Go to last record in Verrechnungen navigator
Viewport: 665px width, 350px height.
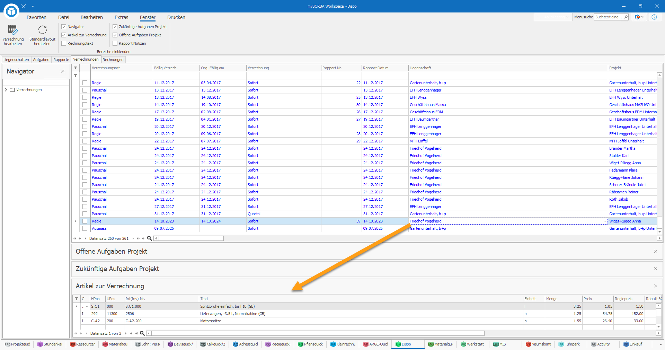(144, 238)
